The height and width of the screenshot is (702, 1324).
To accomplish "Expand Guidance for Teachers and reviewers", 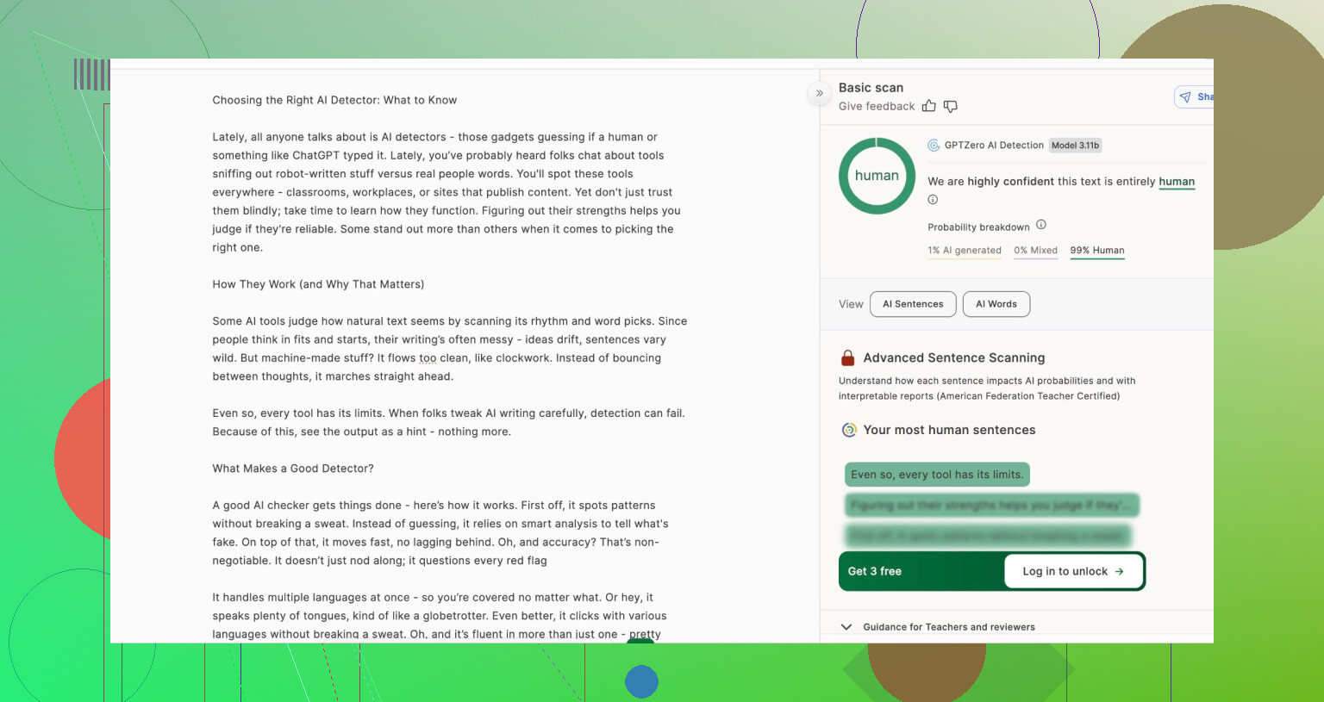I will click(x=846, y=627).
